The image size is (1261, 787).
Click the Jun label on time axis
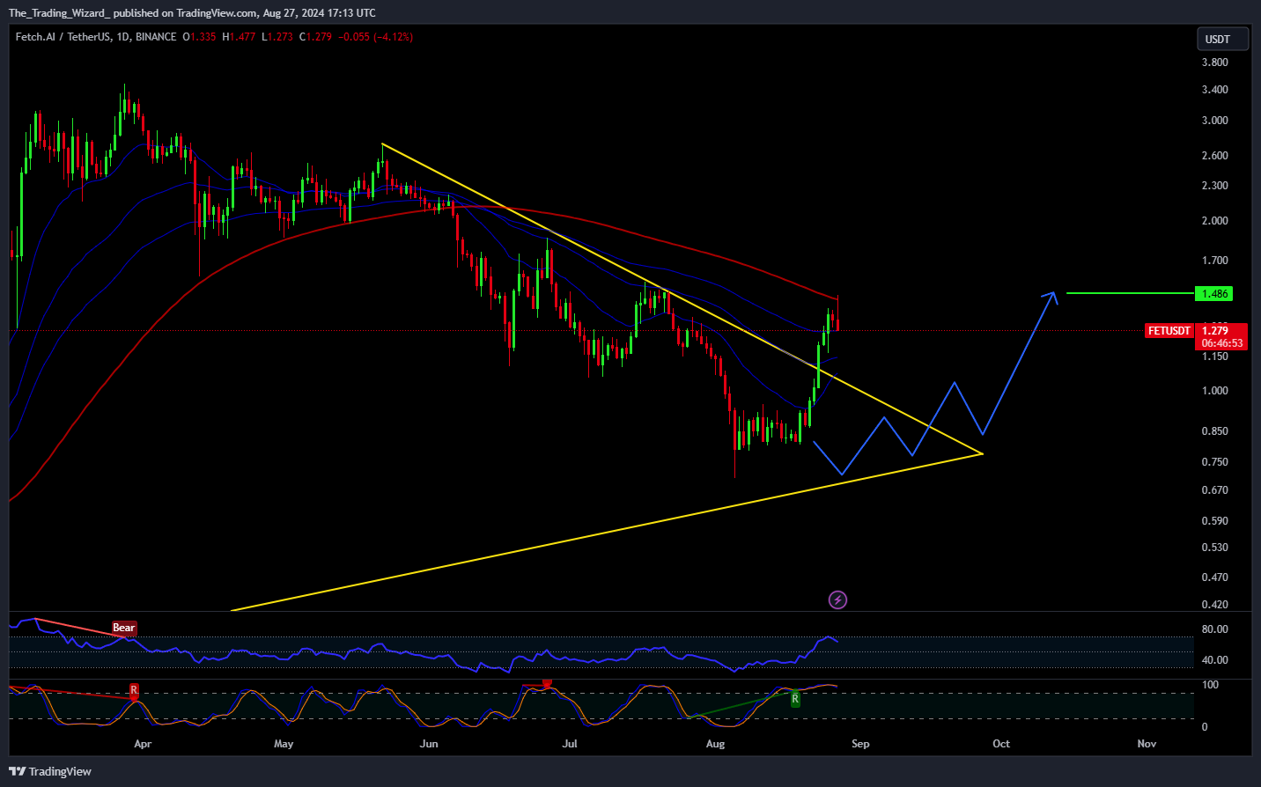429,744
